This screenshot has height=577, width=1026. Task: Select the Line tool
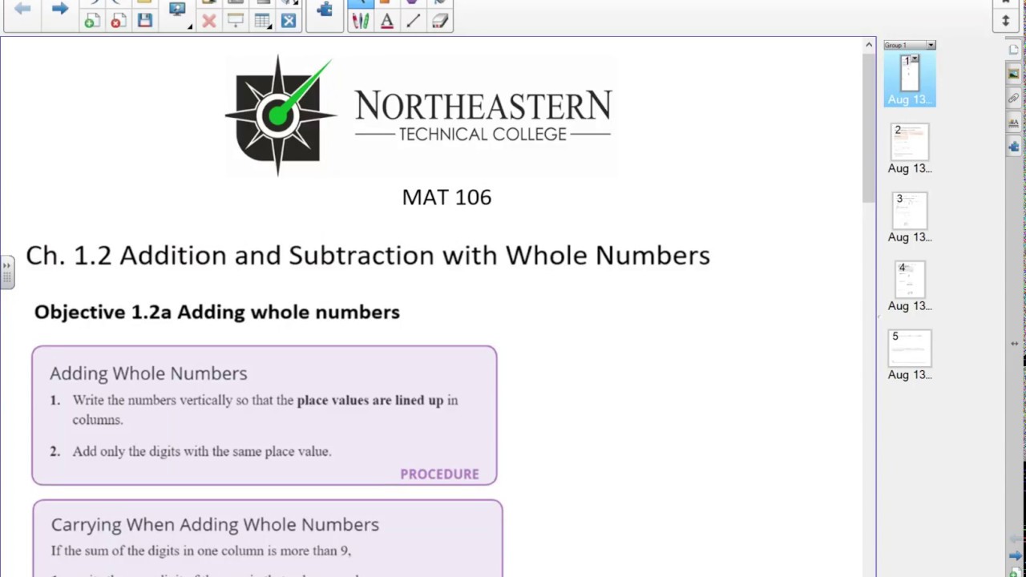(x=414, y=22)
